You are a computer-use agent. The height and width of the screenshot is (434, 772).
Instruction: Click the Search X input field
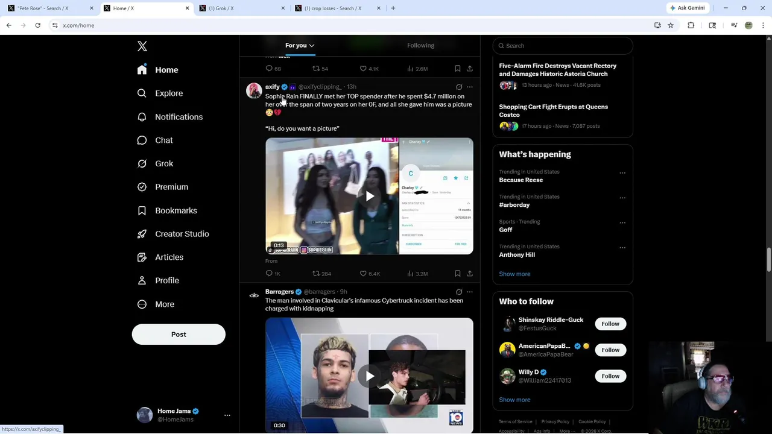click(562, 46)
